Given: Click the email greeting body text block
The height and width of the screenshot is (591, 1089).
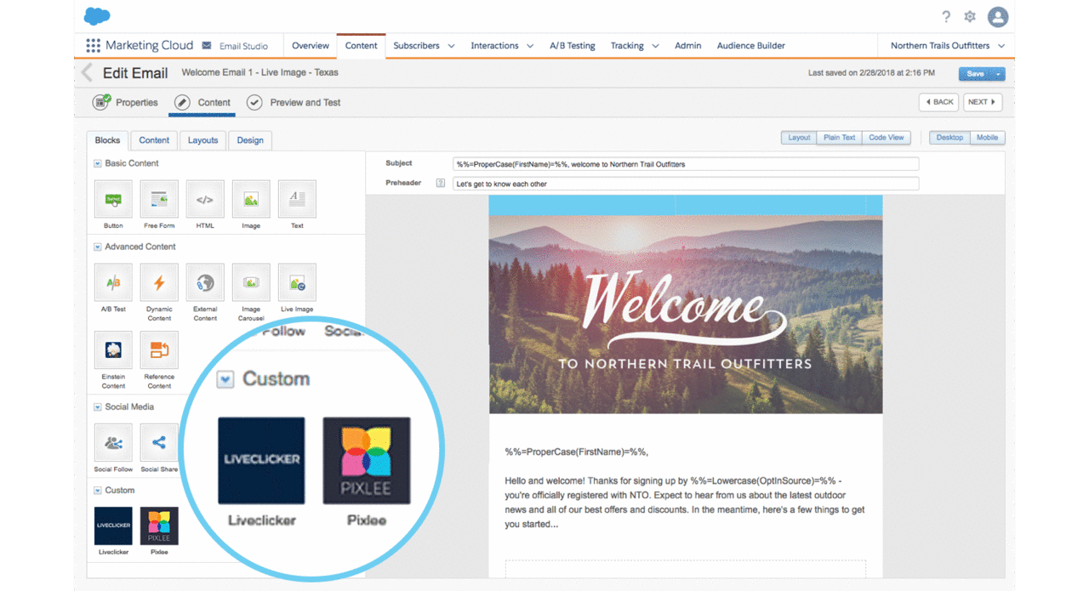Looking at the screenshot, I should click(686, 487).
